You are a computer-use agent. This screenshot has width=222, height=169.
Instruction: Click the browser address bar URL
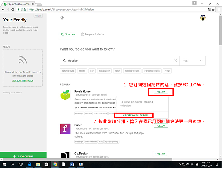(61, 10)
